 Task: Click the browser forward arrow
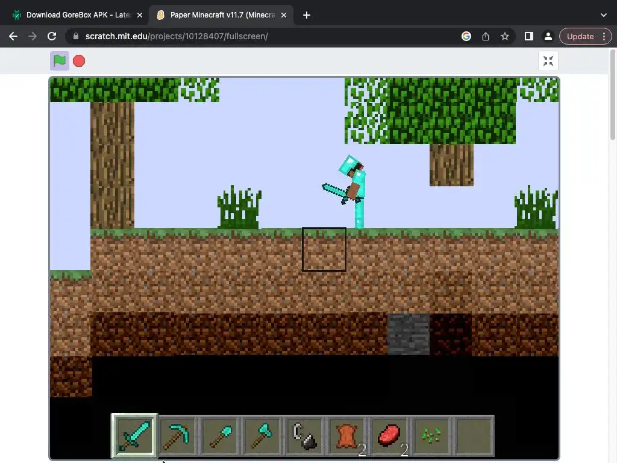pyautogui.click(x=33, y=36)
